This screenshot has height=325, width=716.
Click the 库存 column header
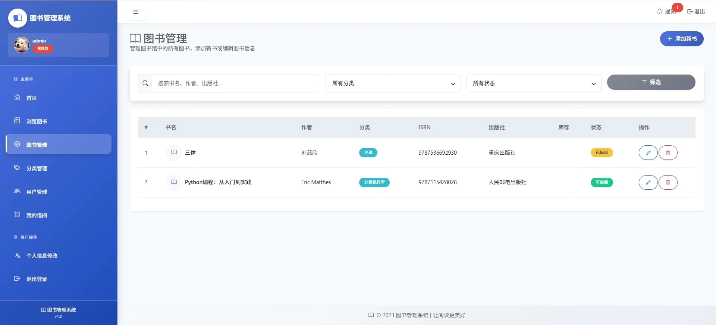[x=563, y=127]
